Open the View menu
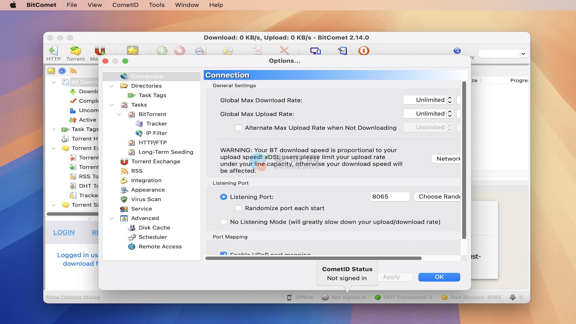The width and height of the screenshot is (576, 324). click(x=95, y=5)
